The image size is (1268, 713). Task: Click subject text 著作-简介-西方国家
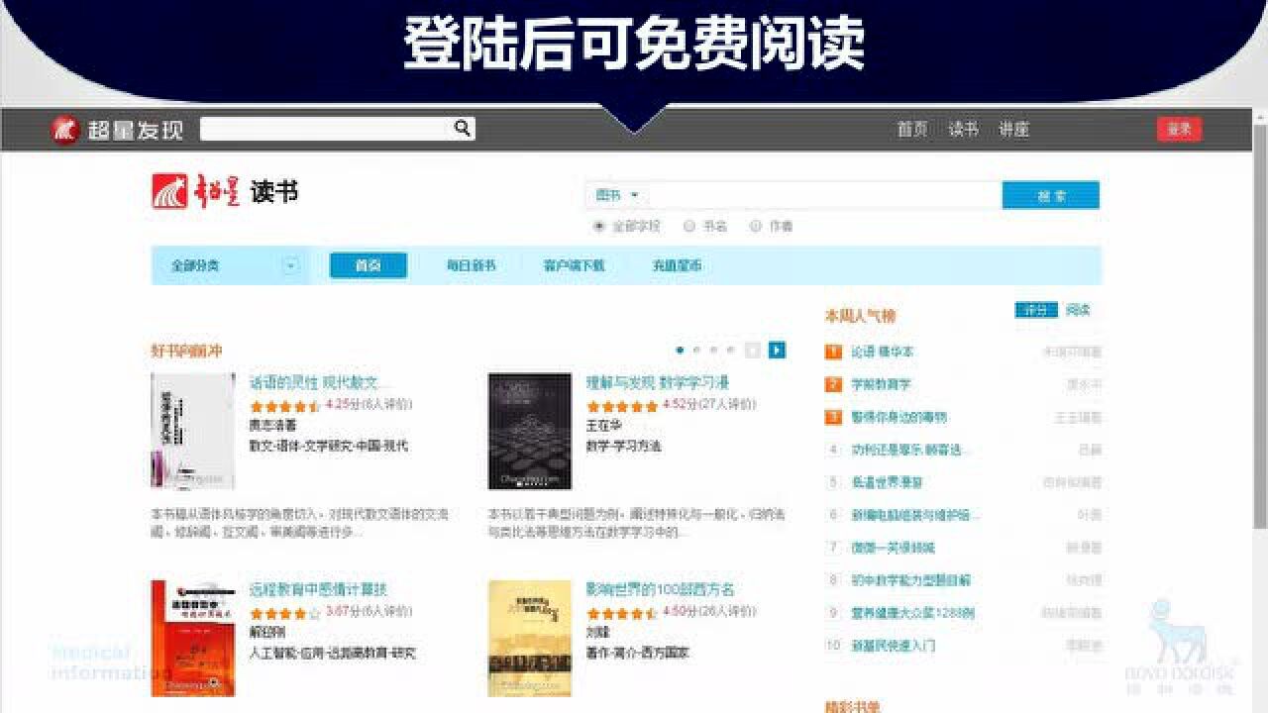pos(638,654)
